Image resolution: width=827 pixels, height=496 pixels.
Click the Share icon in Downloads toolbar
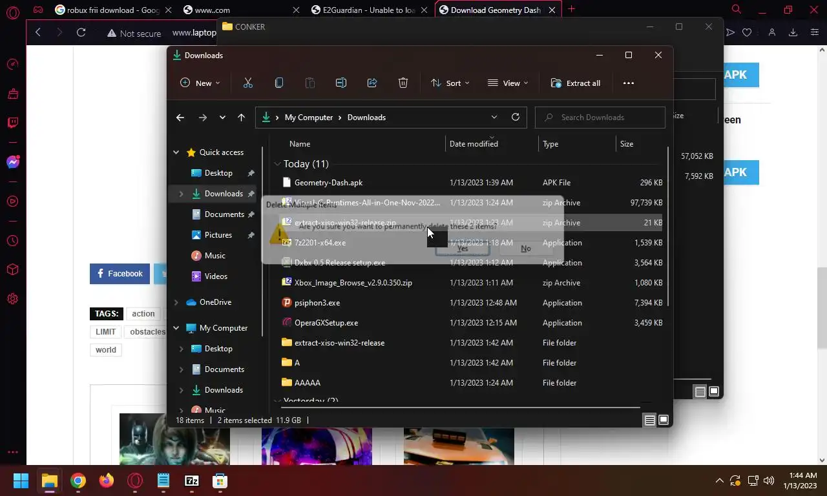(372, 83)
